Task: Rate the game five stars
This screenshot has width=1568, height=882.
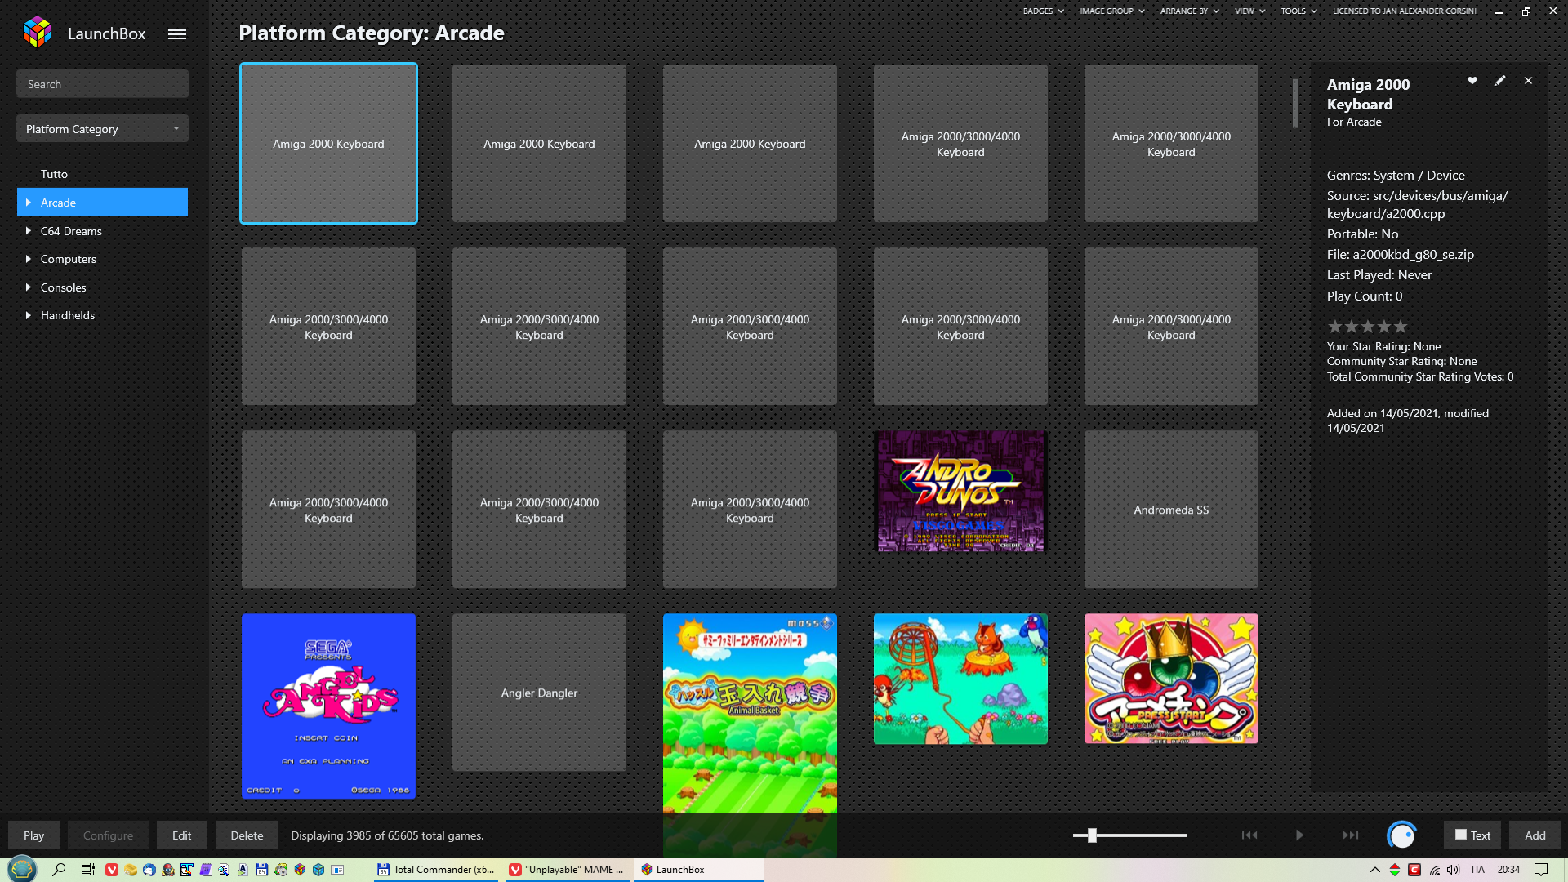Action: click(x=1401, y=327)
